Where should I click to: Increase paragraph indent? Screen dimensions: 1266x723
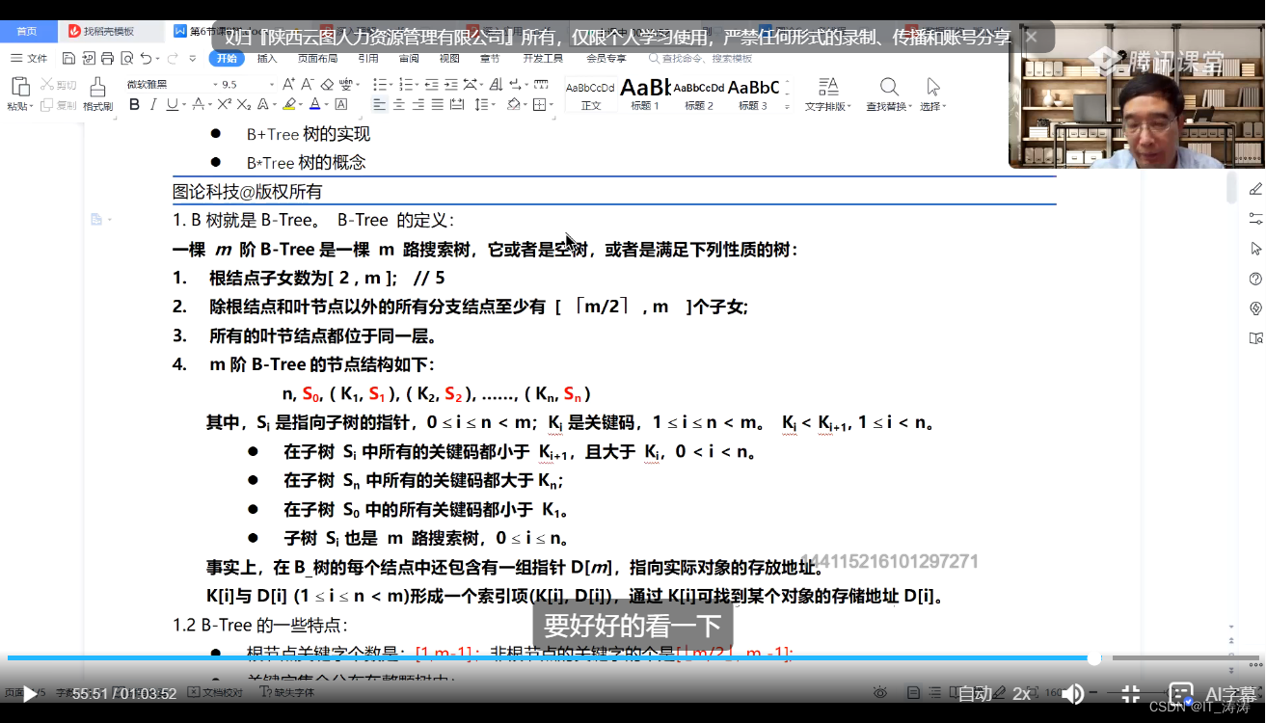pyautogui.click(x=450, y=84)
